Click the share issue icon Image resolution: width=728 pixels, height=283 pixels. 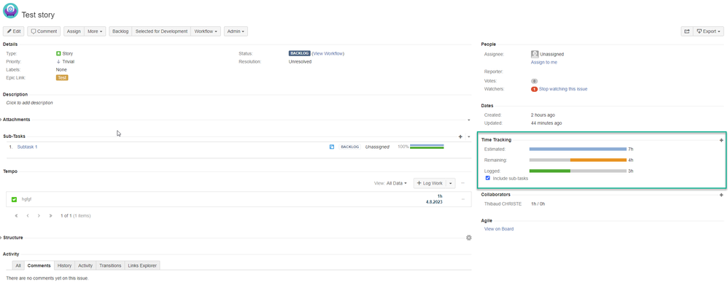click(686, 31)
